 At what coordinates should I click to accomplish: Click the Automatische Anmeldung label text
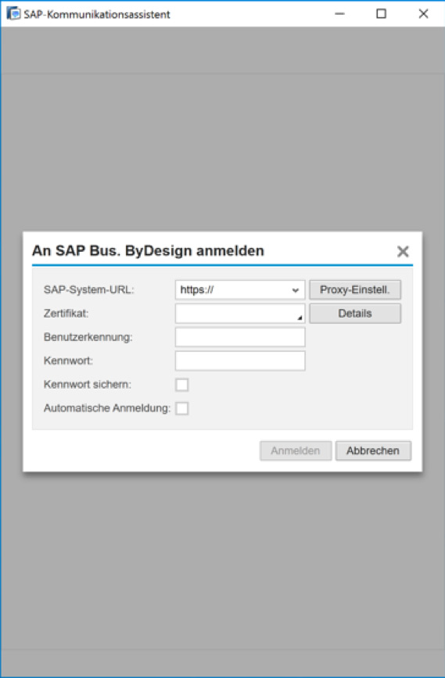point(107,408)
